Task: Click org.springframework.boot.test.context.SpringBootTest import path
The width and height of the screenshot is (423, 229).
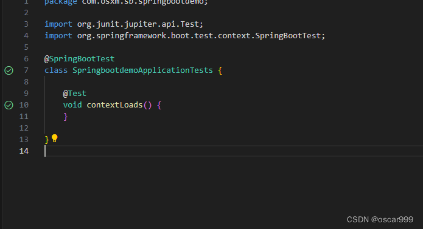Action: click(199, 35)
